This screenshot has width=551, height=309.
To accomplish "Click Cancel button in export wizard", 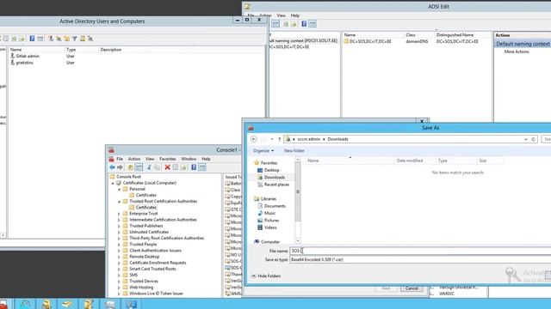I will (x=412, y=288).
